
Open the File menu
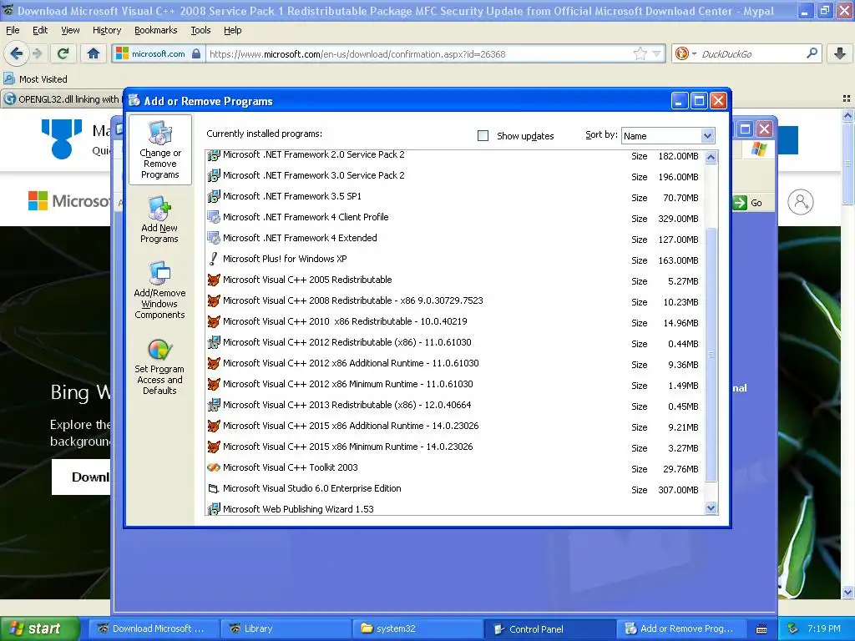pos(13,30)
